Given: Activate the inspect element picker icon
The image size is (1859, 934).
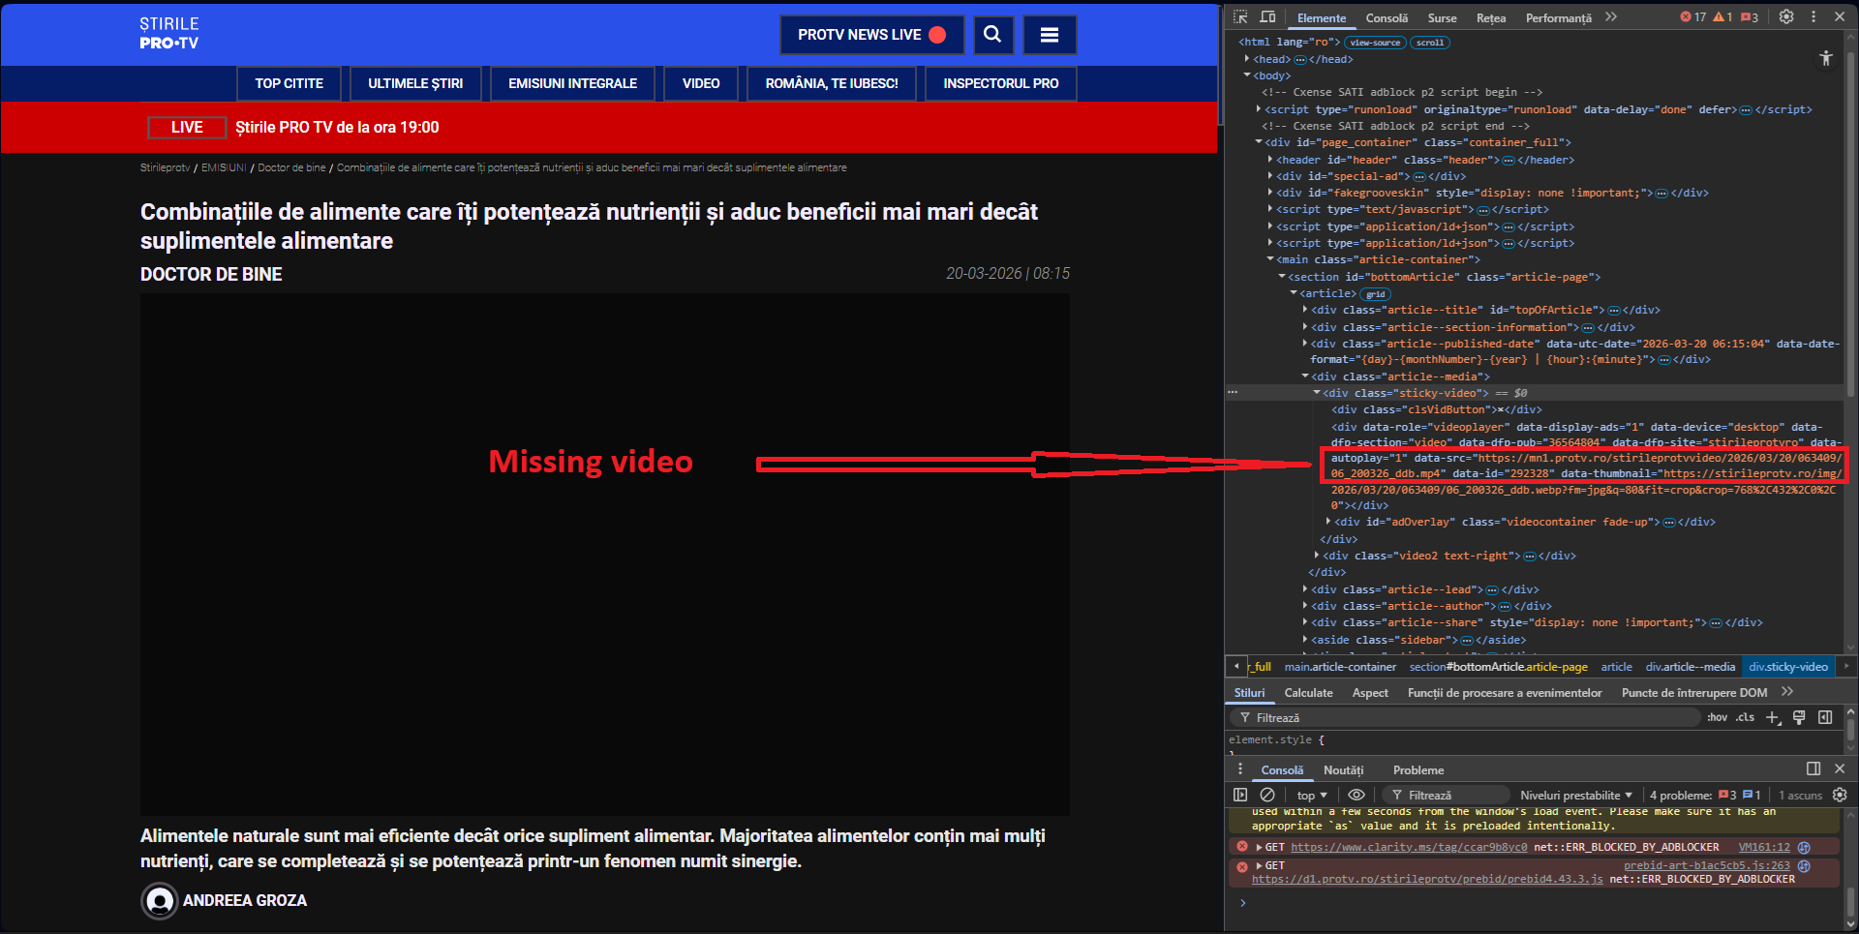Looking at the screenshot, I should click(1240, 17).
